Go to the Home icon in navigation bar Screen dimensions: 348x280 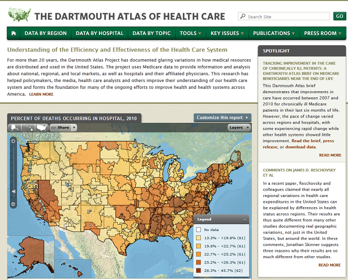(x=14, y=33)
